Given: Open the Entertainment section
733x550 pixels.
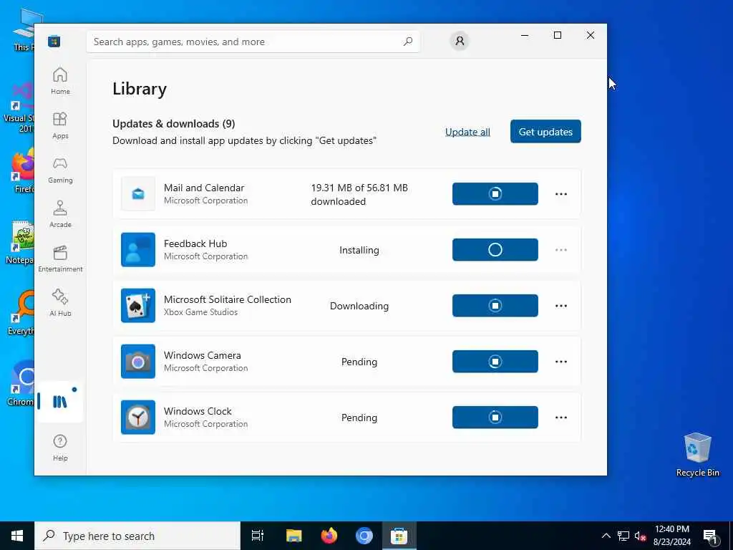Looking at the screenshot, I should (60, 259).
